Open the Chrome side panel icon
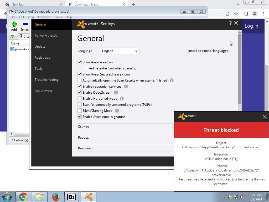The width and height of the screenshot is (269, 202). (246, 14)
